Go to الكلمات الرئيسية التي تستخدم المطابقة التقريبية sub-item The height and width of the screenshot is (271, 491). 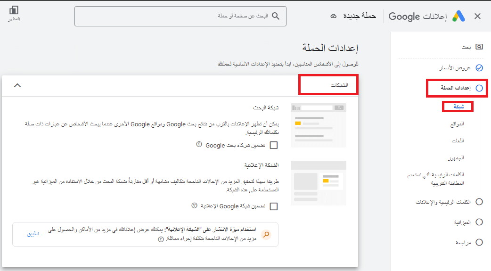pos(435,179)
